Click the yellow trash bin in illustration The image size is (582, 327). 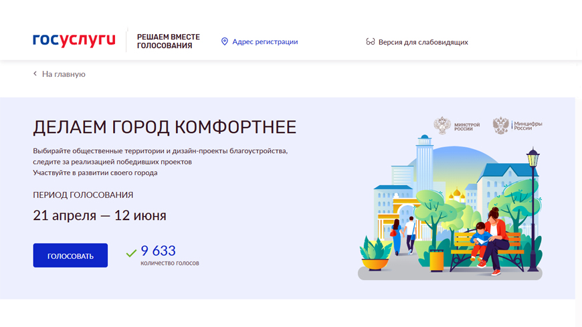[x=436, y=260]
